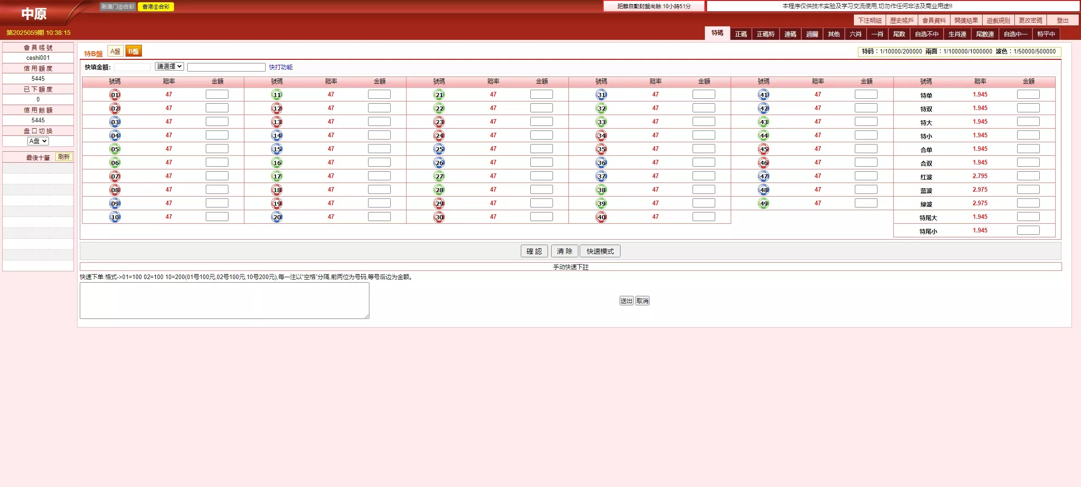Activate the B盤 board toggle

tap(133, 51)
